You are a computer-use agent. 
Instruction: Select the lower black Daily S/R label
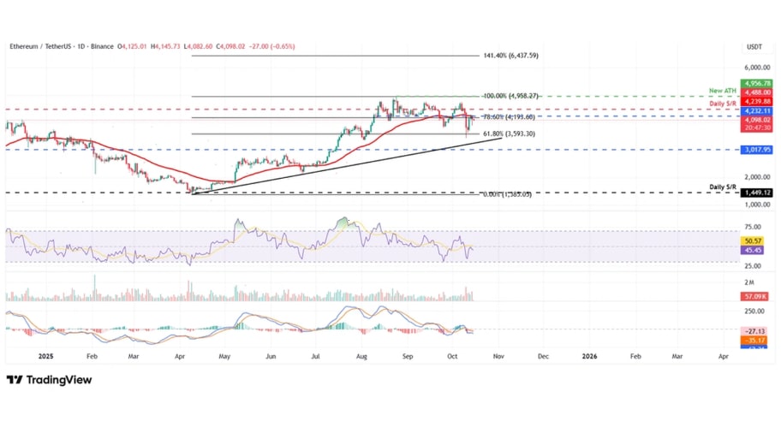724,187
